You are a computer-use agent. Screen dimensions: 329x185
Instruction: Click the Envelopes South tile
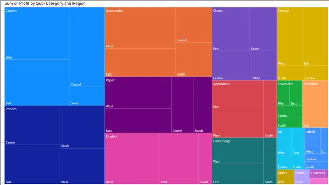point(289,123)
